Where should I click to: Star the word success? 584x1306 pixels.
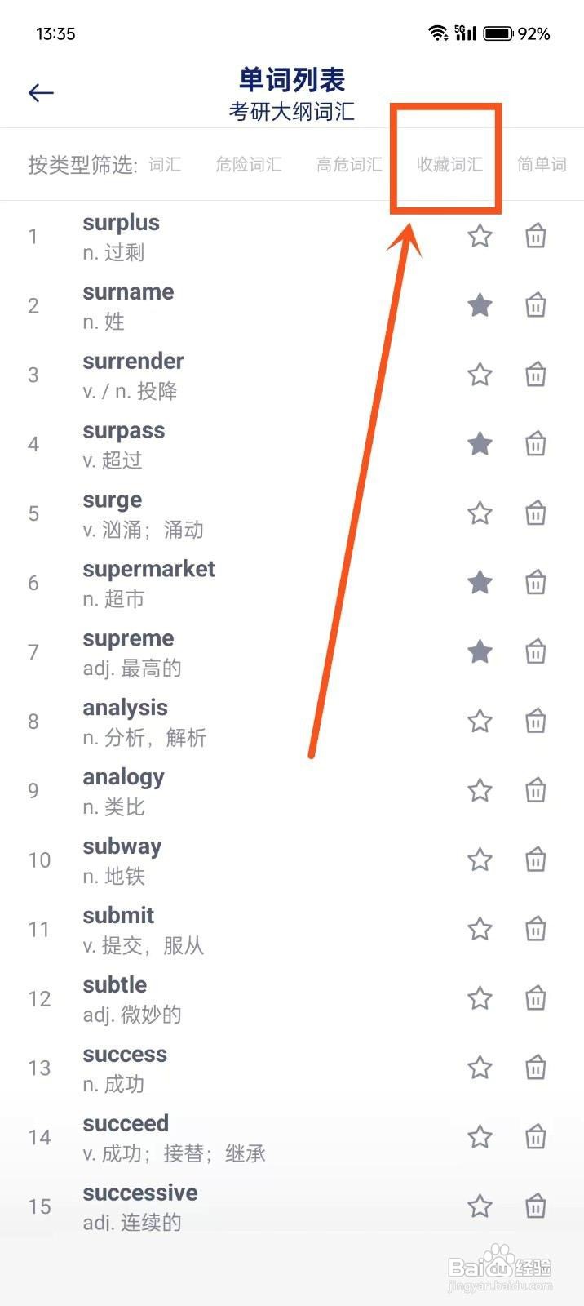click(x=480, y=1067)
